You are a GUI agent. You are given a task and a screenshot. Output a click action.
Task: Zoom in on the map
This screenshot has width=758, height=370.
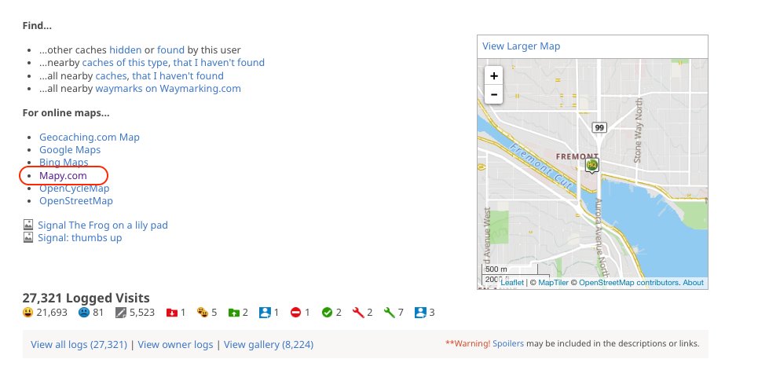(x=494, y=76)
